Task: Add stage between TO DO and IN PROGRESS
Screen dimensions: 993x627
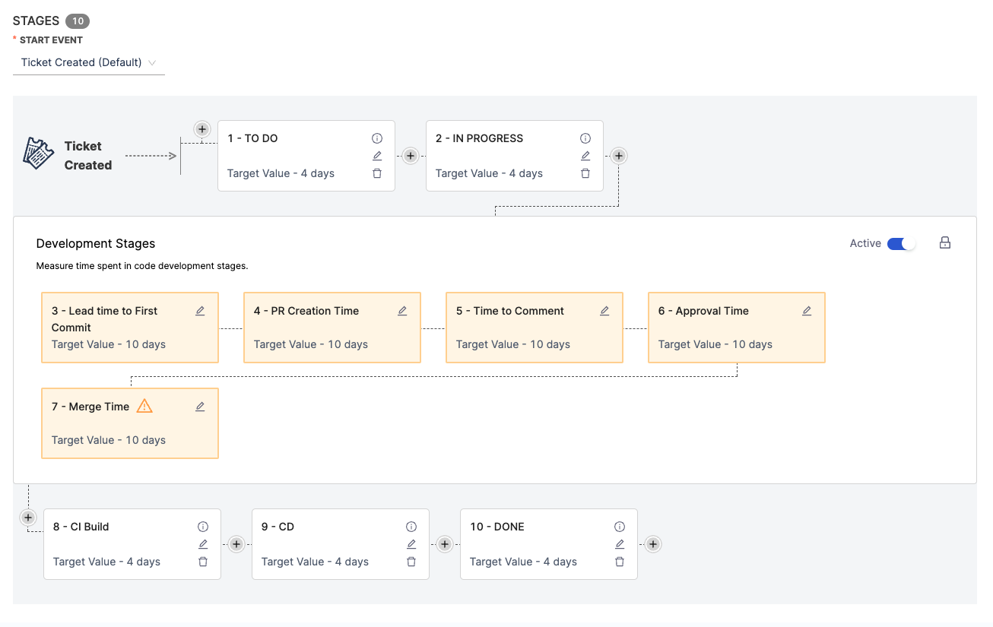Action: [411, 156]
